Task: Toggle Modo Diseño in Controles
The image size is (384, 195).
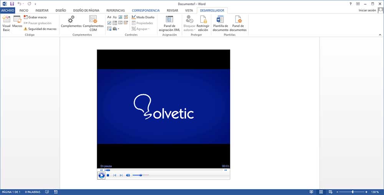Action: pos(143,17)
